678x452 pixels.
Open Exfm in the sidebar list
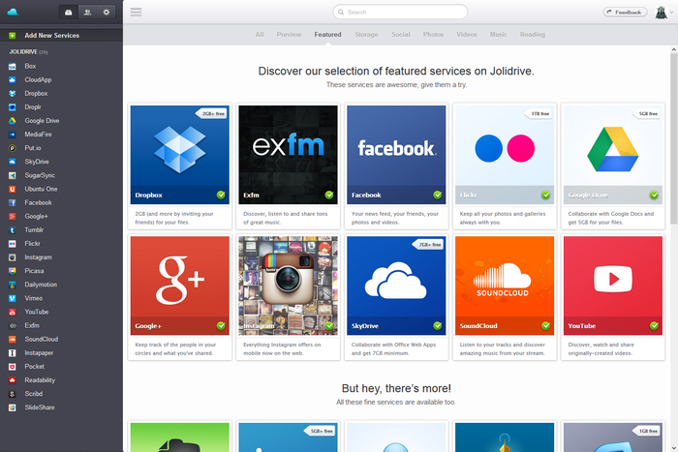[32, 325]
